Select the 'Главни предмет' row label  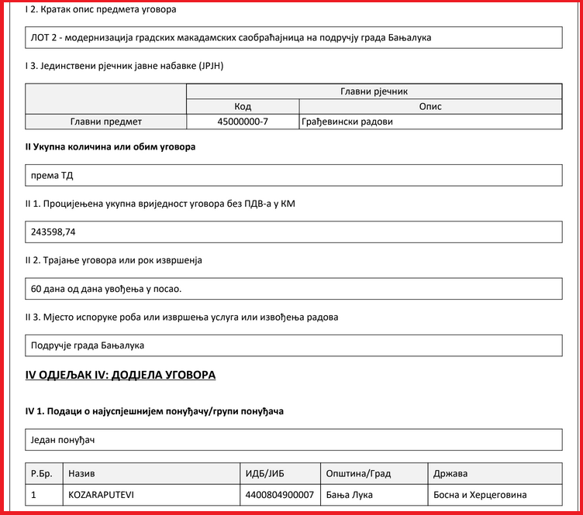106,122
